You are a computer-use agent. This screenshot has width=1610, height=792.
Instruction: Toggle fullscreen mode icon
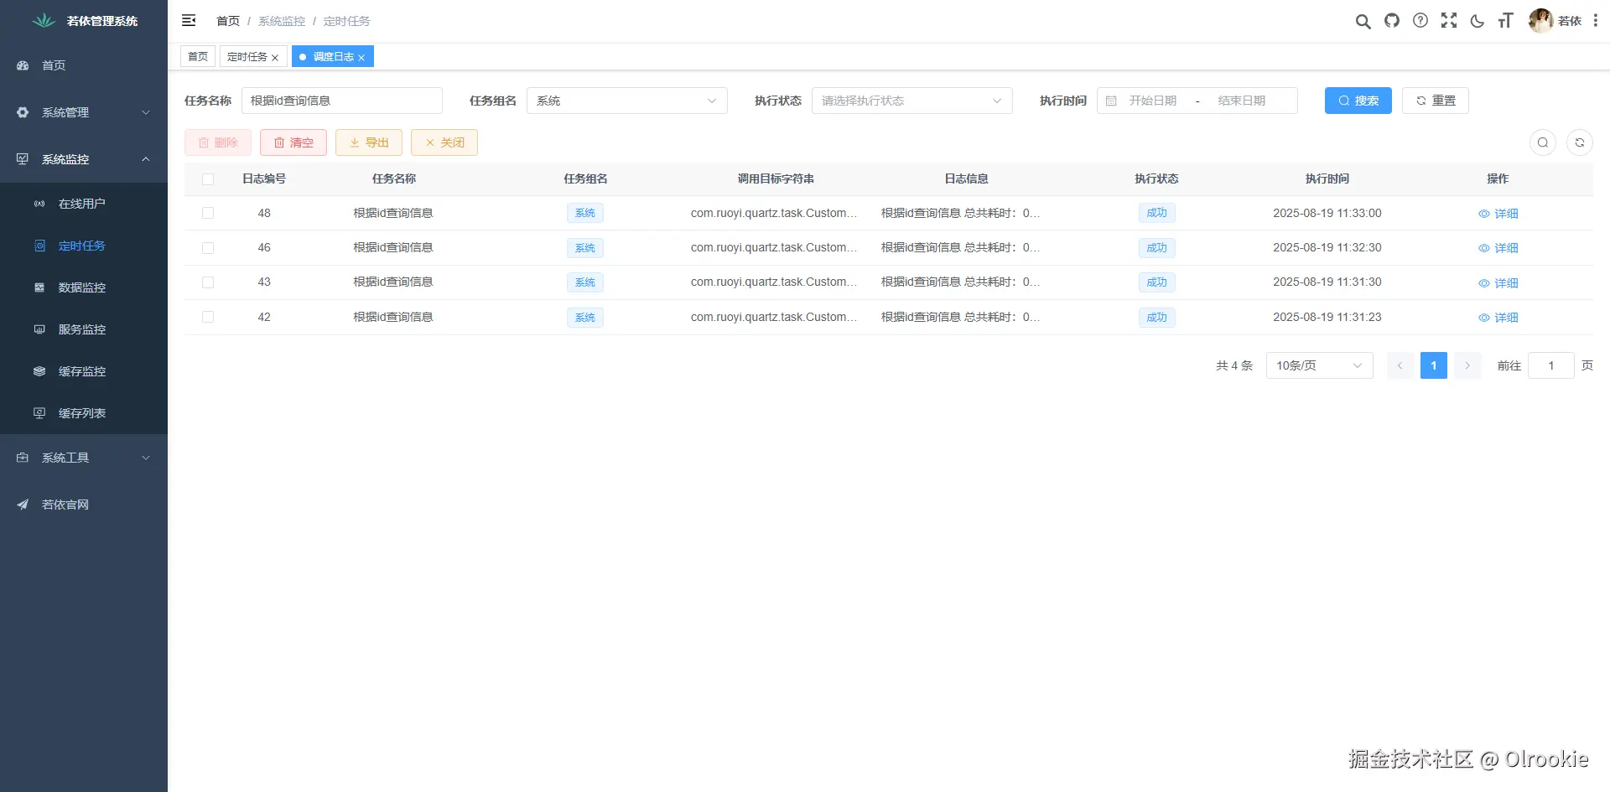click(1449, 21)
